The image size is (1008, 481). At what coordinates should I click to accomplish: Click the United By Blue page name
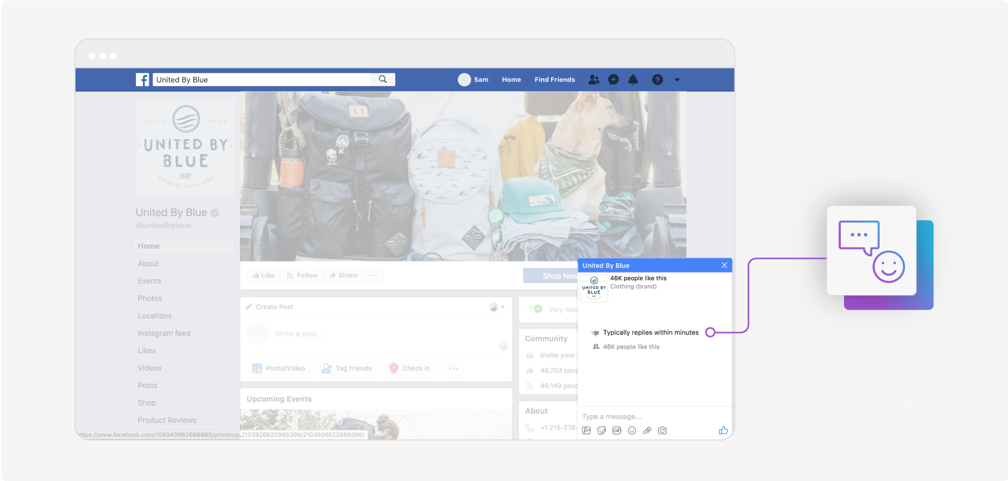pyautogui.click(x=172, y=212)
